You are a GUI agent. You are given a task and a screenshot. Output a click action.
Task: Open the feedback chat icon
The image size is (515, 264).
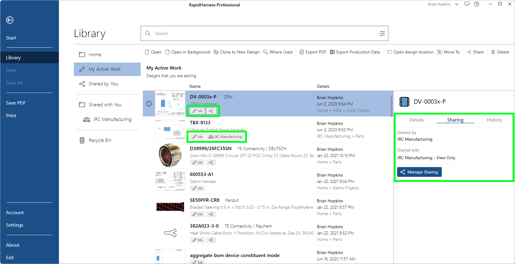click(467, 4)
